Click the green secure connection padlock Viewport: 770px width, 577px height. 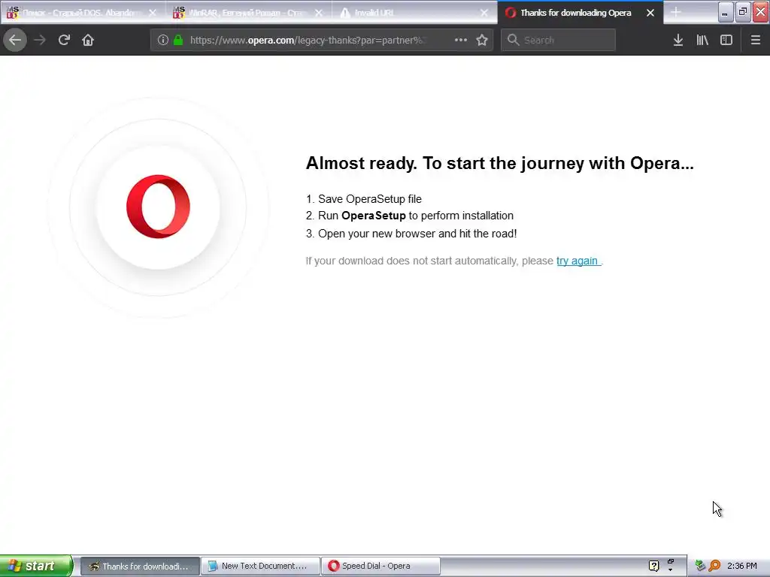pos(178,41)
